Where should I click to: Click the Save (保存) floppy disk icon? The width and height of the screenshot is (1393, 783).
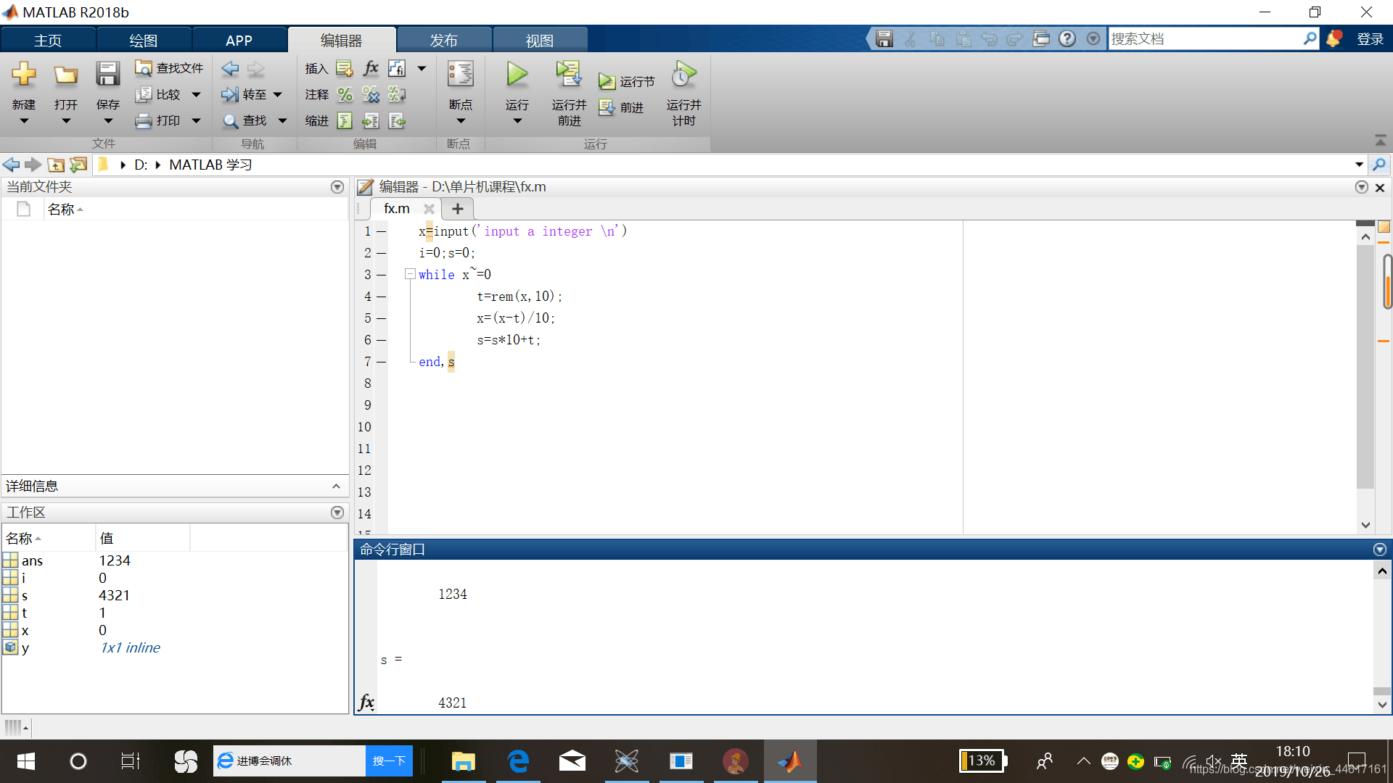tap(107, 75)
